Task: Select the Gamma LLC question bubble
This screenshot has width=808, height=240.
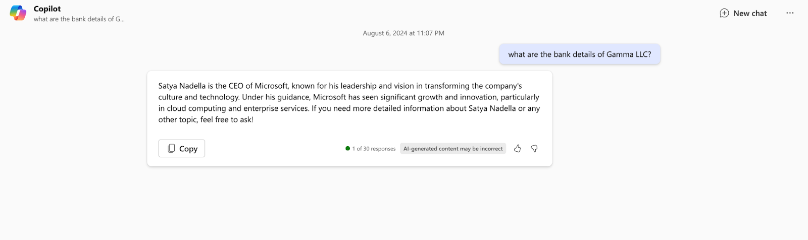Action: (580, 54)
